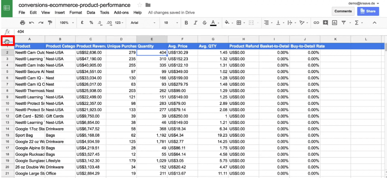Insert a link
387x178 pixels.
coord(316,23)
